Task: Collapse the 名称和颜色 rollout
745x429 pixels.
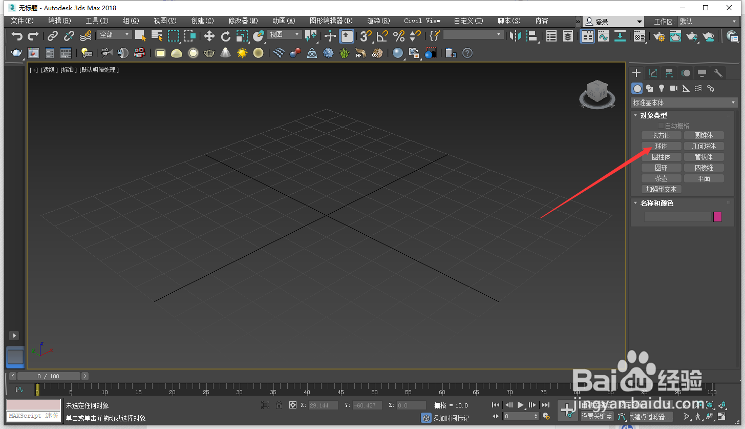Action: coord(635,203)
